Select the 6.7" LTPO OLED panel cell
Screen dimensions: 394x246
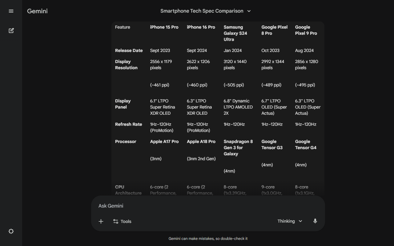coord(274,107)
